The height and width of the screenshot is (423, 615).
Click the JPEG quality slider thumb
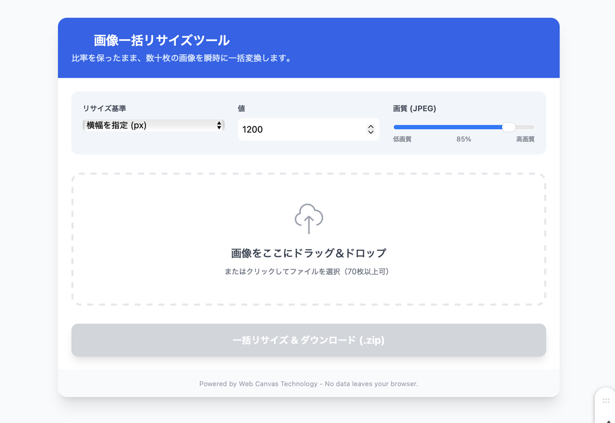click(x=508, y=127)
